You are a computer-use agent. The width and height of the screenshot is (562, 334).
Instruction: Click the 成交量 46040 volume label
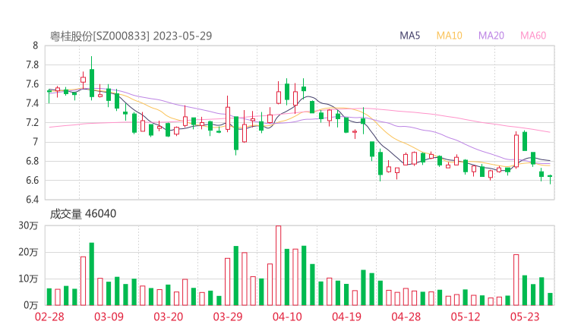tap(83, 213)
